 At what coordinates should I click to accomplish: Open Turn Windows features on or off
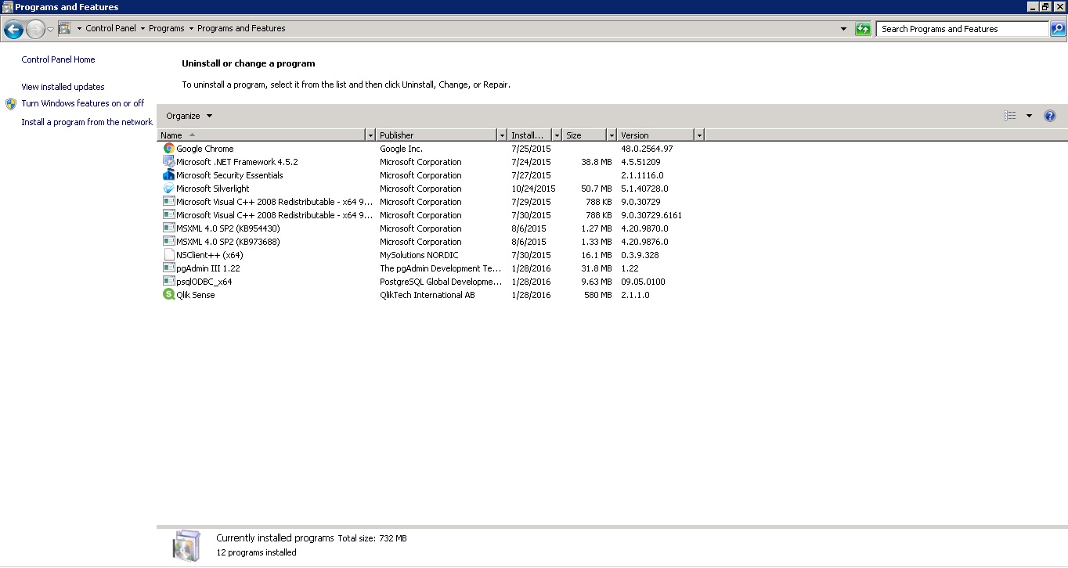(83, 103)
